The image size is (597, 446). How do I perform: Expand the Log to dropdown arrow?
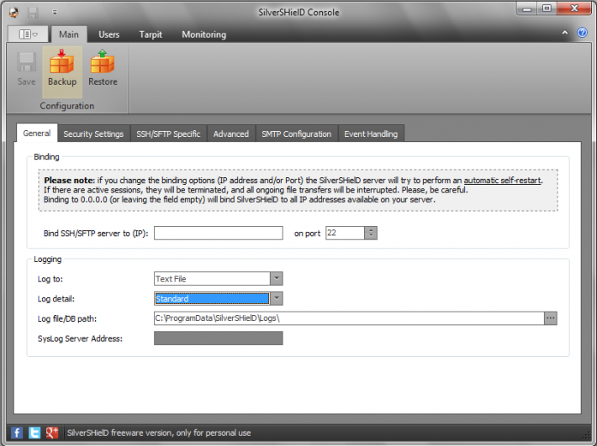(277, 279)
